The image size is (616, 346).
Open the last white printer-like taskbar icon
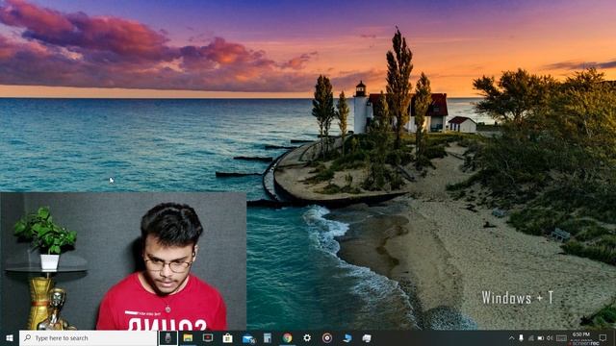[367, 337]
